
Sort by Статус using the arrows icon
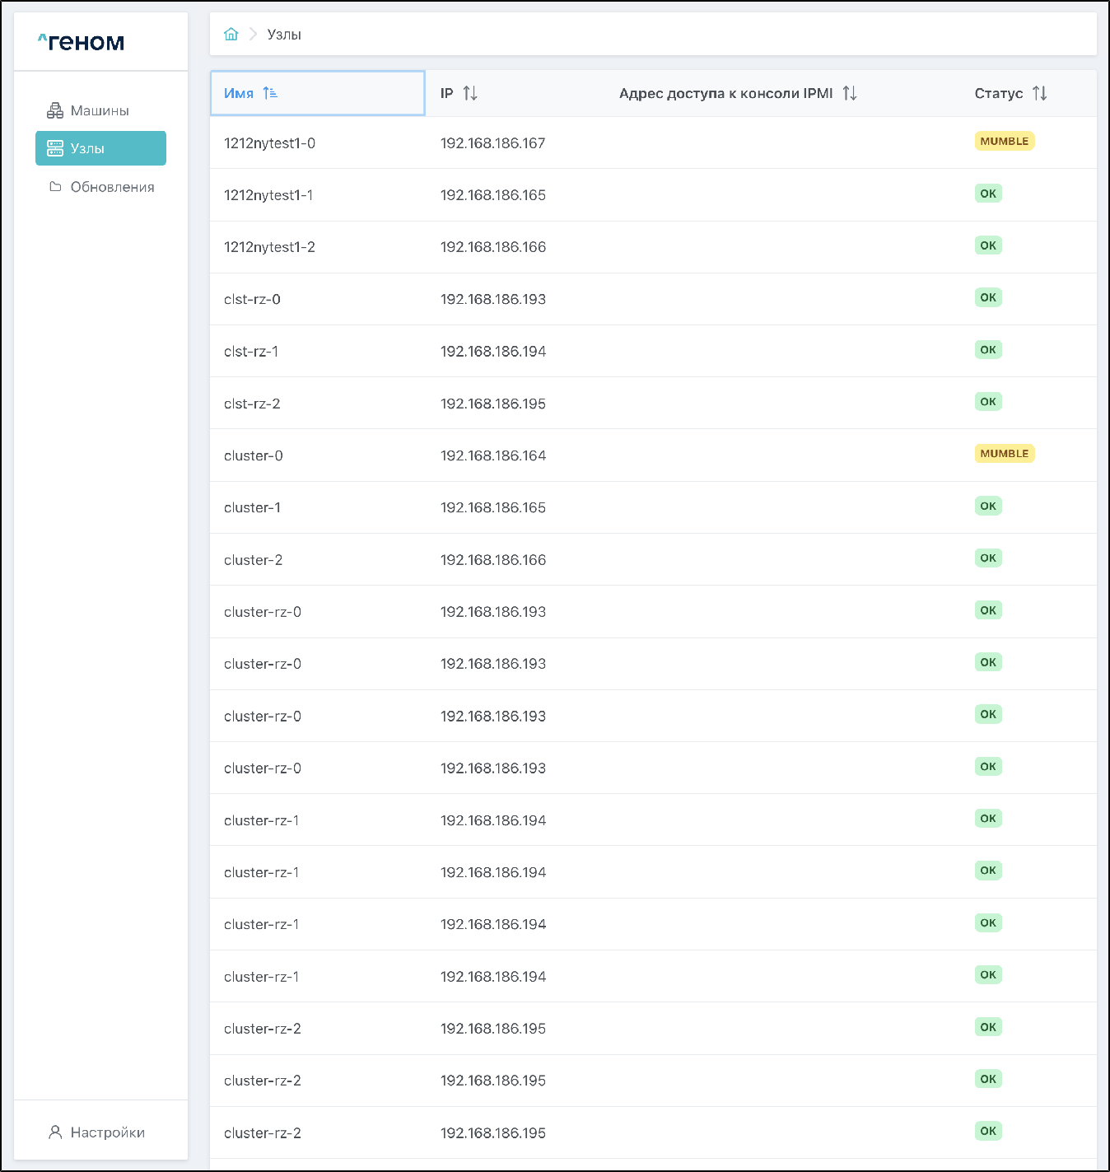tap(1040, 93)
